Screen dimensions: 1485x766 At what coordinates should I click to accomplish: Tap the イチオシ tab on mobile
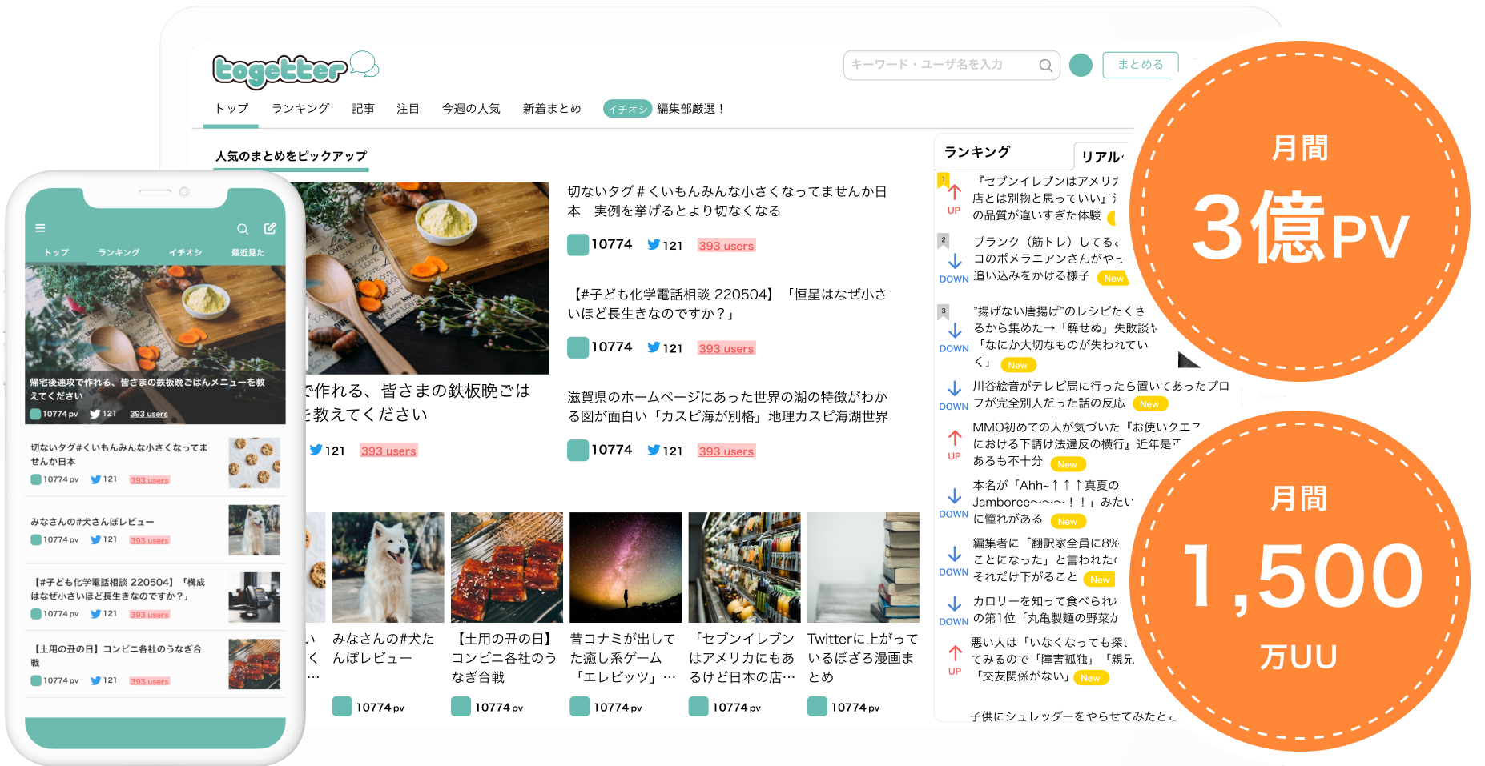[x=185, y=252]
